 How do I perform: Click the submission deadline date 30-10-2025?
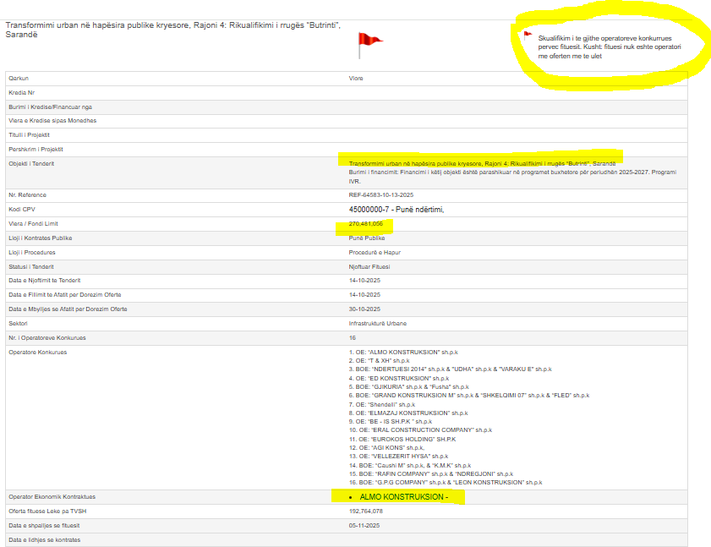coord(364,309)
